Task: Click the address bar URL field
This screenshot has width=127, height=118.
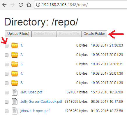Action: pyautogui.click(x=81, y=5)
